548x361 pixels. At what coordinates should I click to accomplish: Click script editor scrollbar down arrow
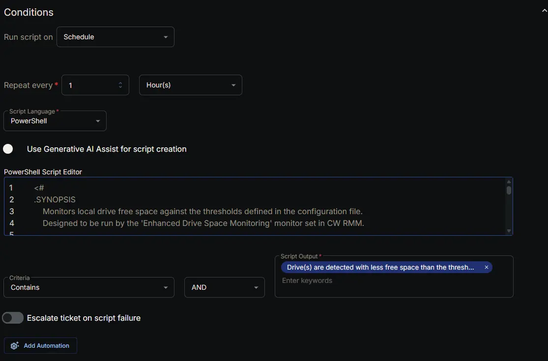click(x=509, y=231)
